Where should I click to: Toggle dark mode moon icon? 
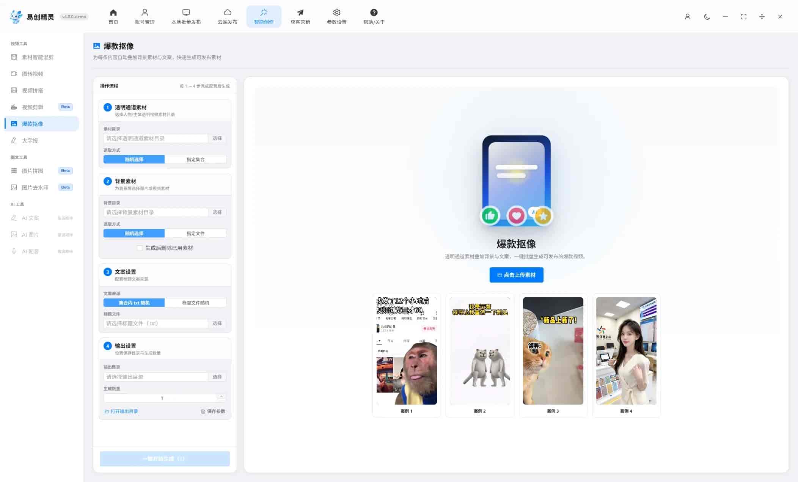click(707, 17)
